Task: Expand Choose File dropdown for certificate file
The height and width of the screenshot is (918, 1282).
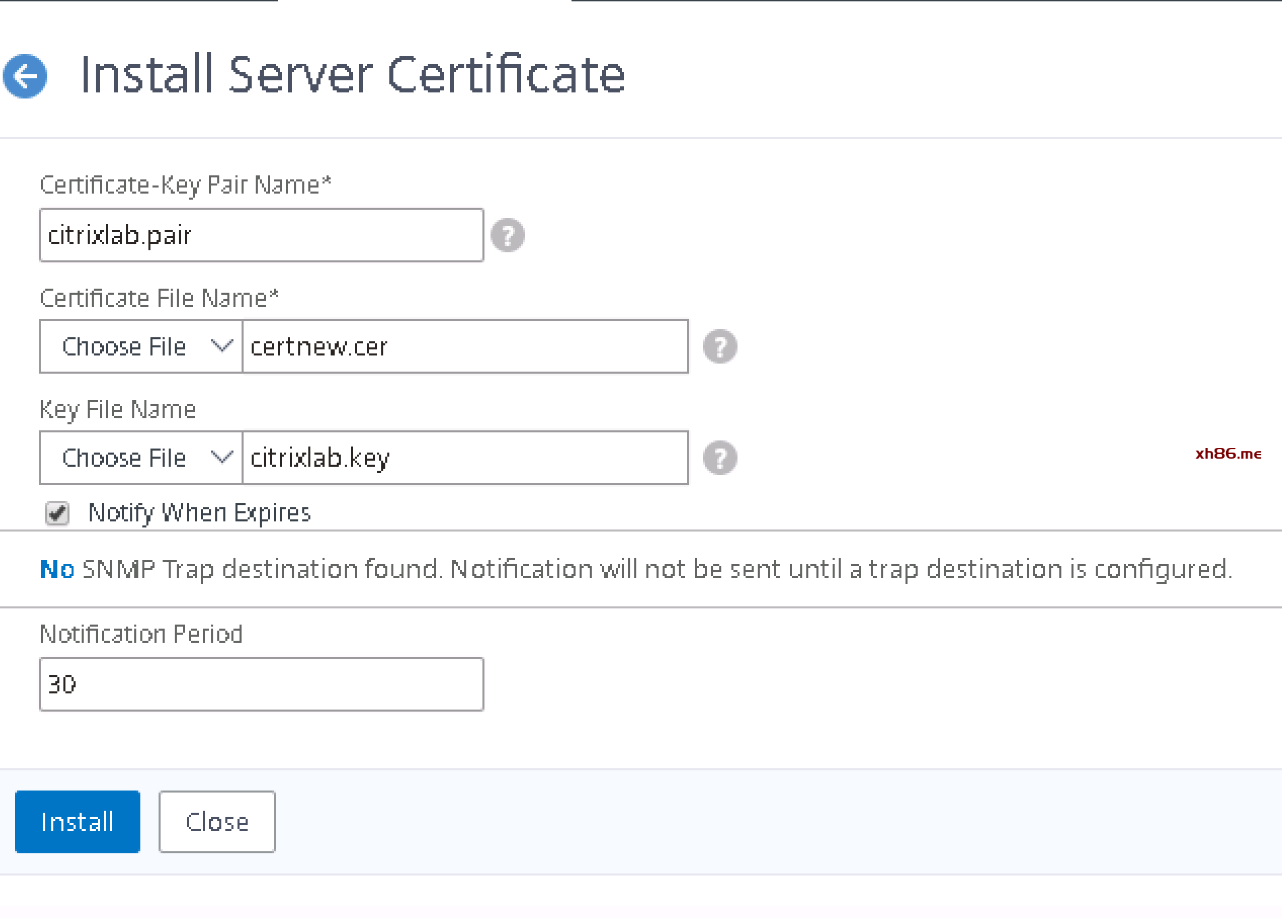Action: pos(141,347)
